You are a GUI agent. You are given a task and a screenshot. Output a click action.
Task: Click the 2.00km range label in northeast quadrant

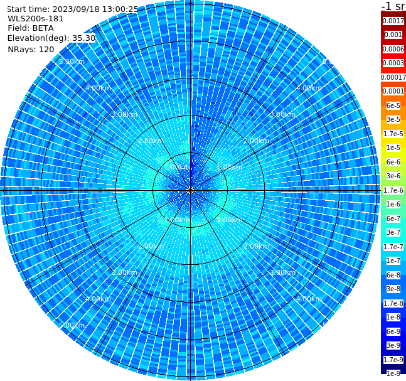256,141
